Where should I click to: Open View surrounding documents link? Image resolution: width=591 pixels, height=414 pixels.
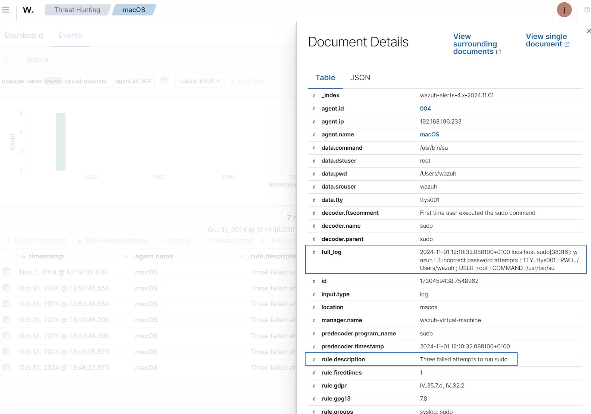(x=477, y=44)
